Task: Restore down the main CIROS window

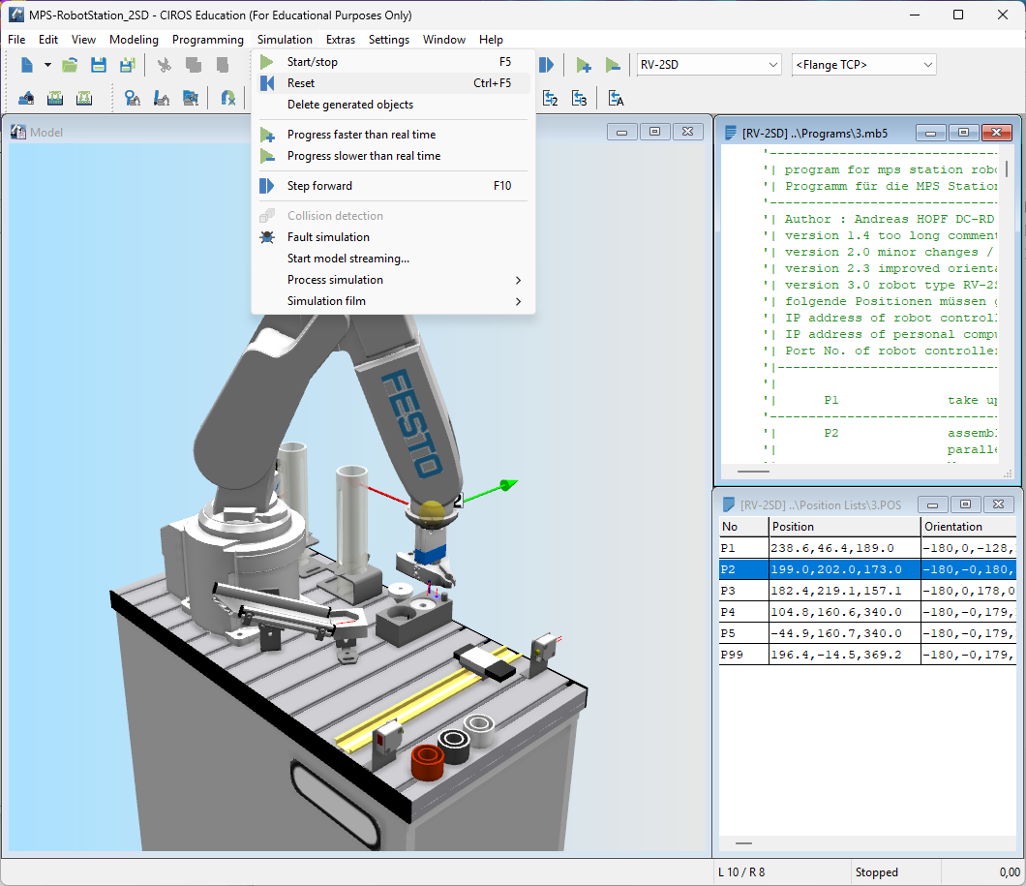Action: point(958,15)
